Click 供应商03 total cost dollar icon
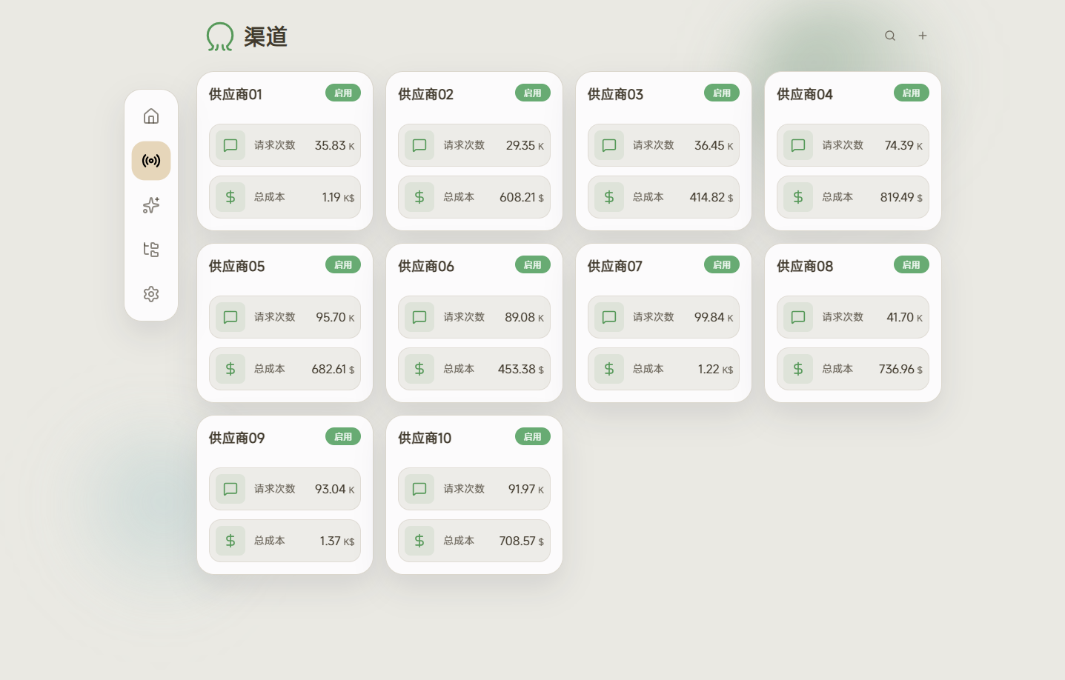Viewport: 1065px width, 680px height. pos(609,197)
